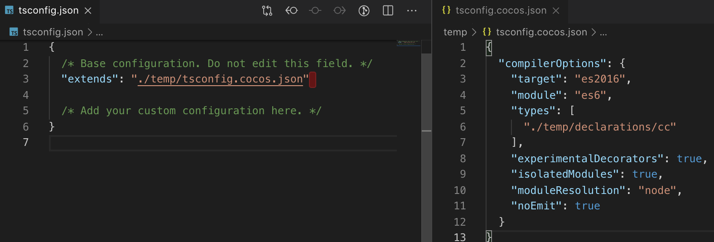Click the middle commit circle icon
Viewport: 714px width, 242px height.
pos(315,10)
